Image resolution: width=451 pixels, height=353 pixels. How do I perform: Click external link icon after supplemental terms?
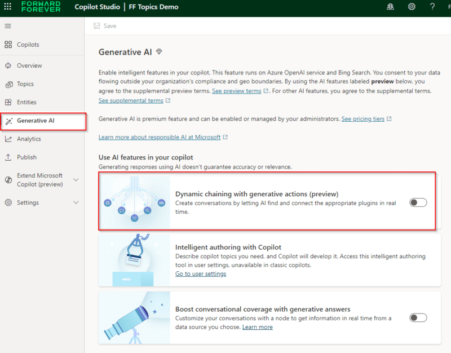pyautogui.click(x=168, y=100)
